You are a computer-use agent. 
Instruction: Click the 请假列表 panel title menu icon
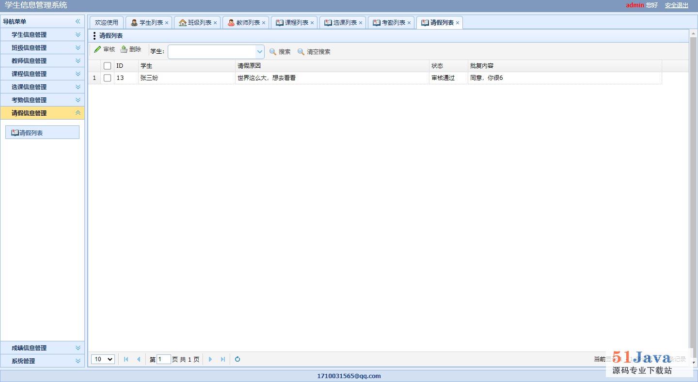pyautogui.click(x=95, y=36)
